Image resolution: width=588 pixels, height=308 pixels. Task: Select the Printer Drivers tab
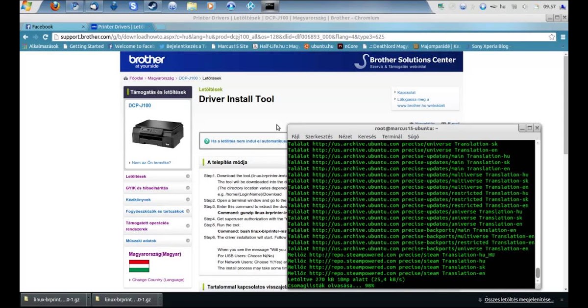121,27
